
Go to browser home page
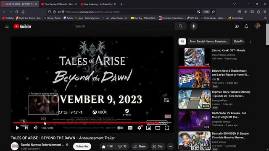23,12
